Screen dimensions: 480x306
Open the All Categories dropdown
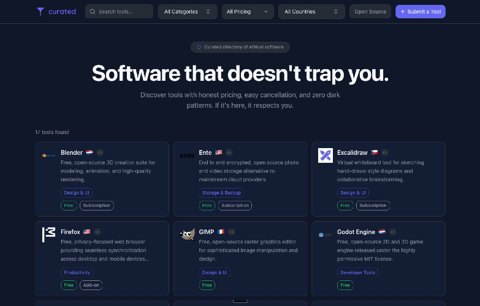point(188,12)
